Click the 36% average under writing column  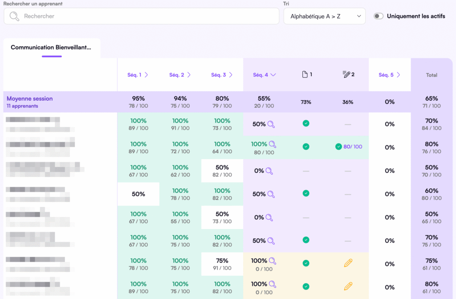click(x=348, y=102)
